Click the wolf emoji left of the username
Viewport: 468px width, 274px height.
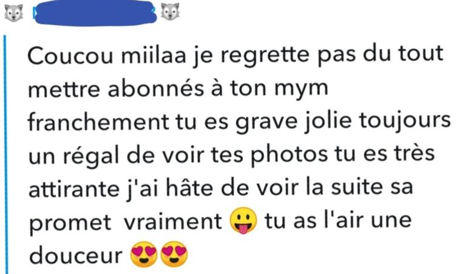click(x=14, y=13)
